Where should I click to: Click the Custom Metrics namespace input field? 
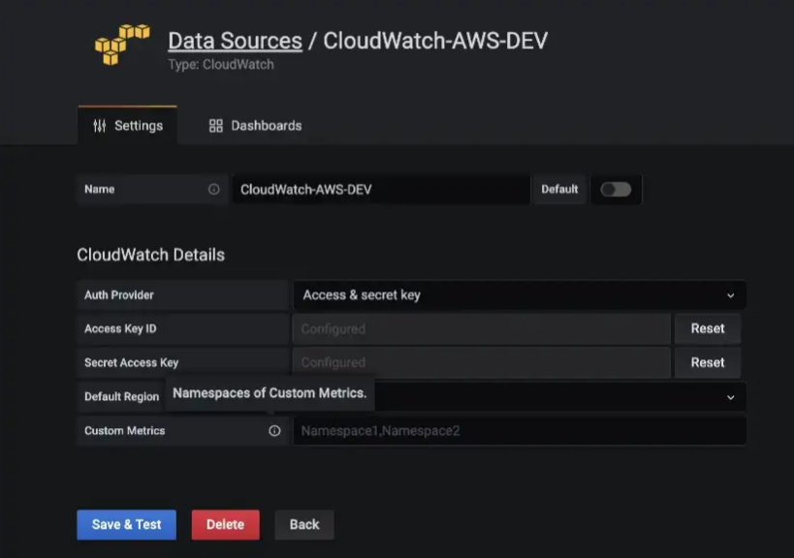tap(519, 430)
